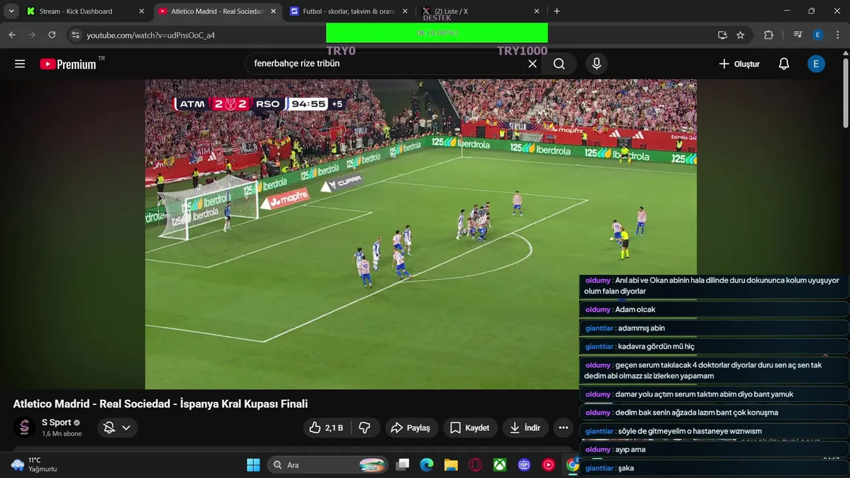Clear the search text with the X icon
The height and width of the screenshot is (478, 850).
tap(533, 64)
